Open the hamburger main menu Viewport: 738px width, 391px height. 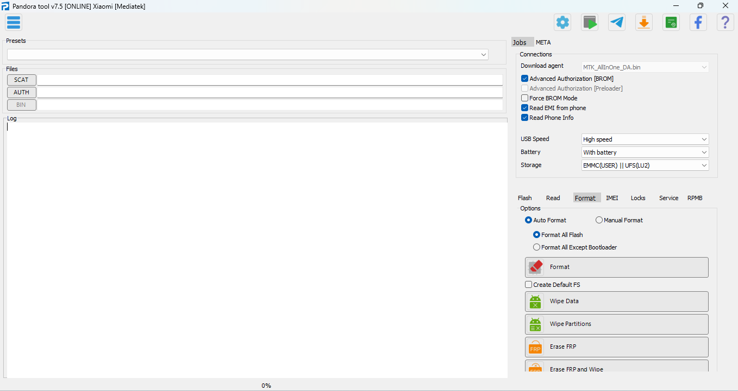[x=14, y=22]
